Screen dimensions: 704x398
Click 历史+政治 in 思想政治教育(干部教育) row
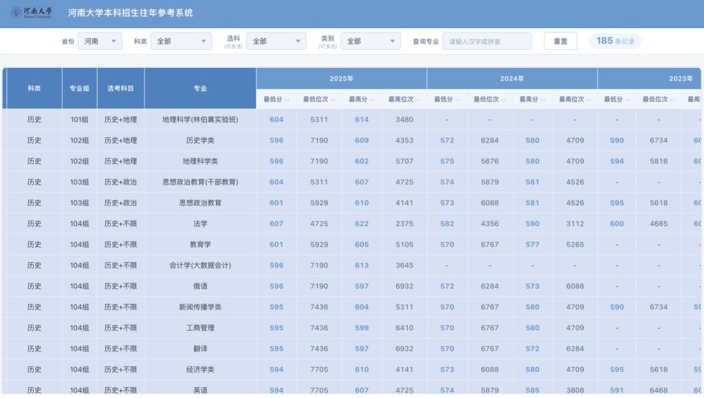click(x=120, y=182)
